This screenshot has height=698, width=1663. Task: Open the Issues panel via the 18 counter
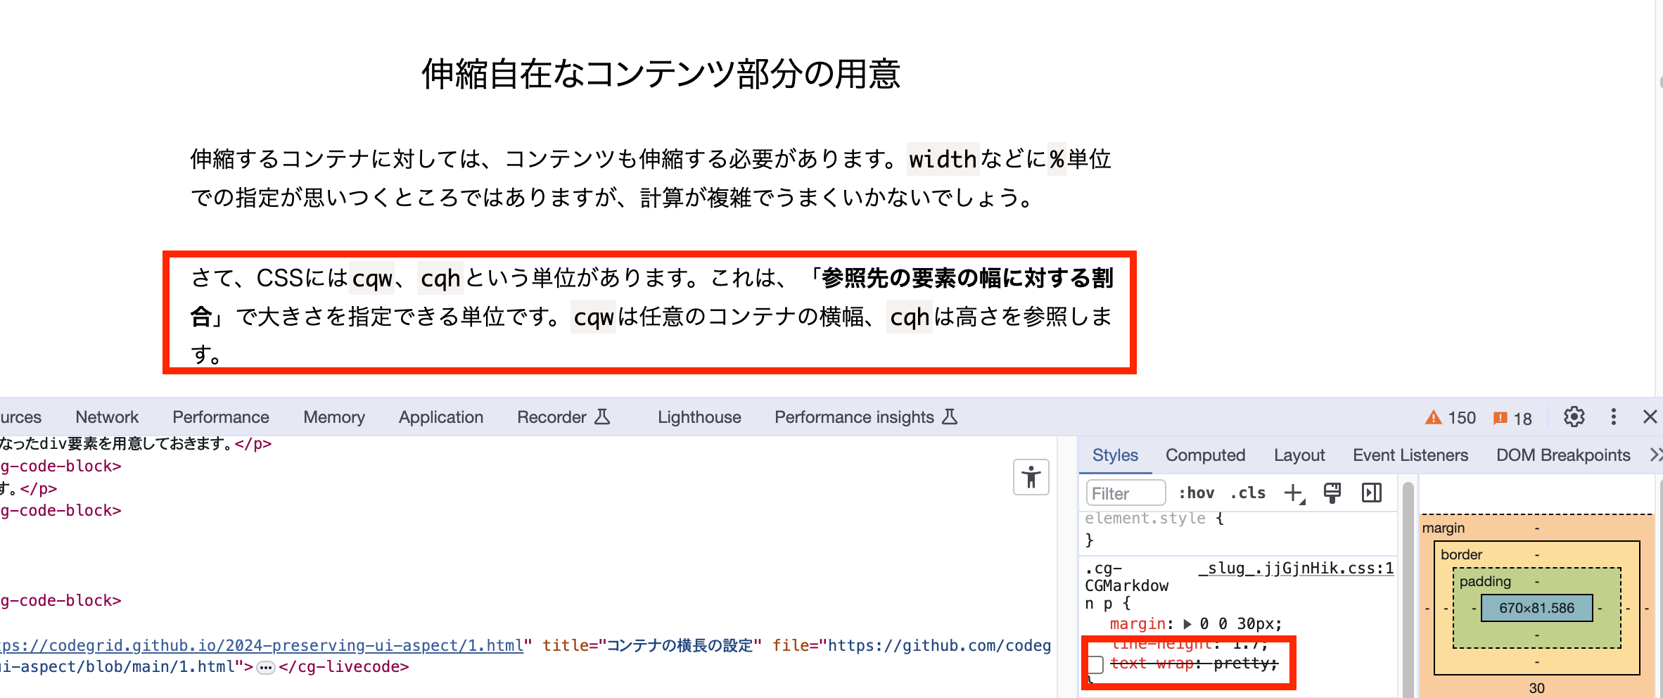pyautogui.click(x=1512, y=417)
